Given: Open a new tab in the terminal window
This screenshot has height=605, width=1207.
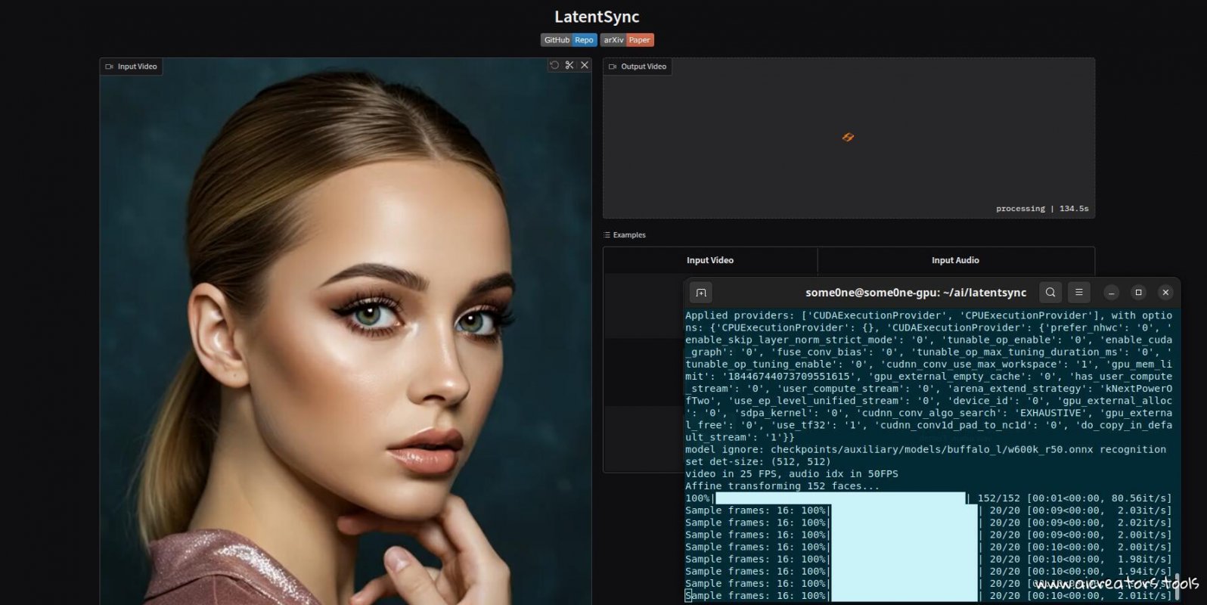Looking at the screenshot, I should [701, 293].
